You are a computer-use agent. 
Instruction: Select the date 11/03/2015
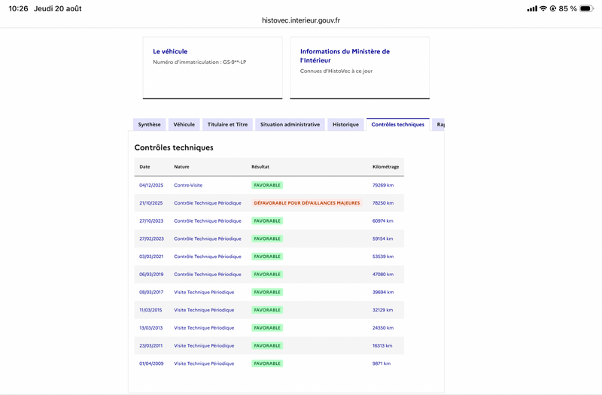pos(150,310)
